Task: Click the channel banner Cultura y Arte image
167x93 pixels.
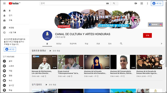Action: click(97, 19)
